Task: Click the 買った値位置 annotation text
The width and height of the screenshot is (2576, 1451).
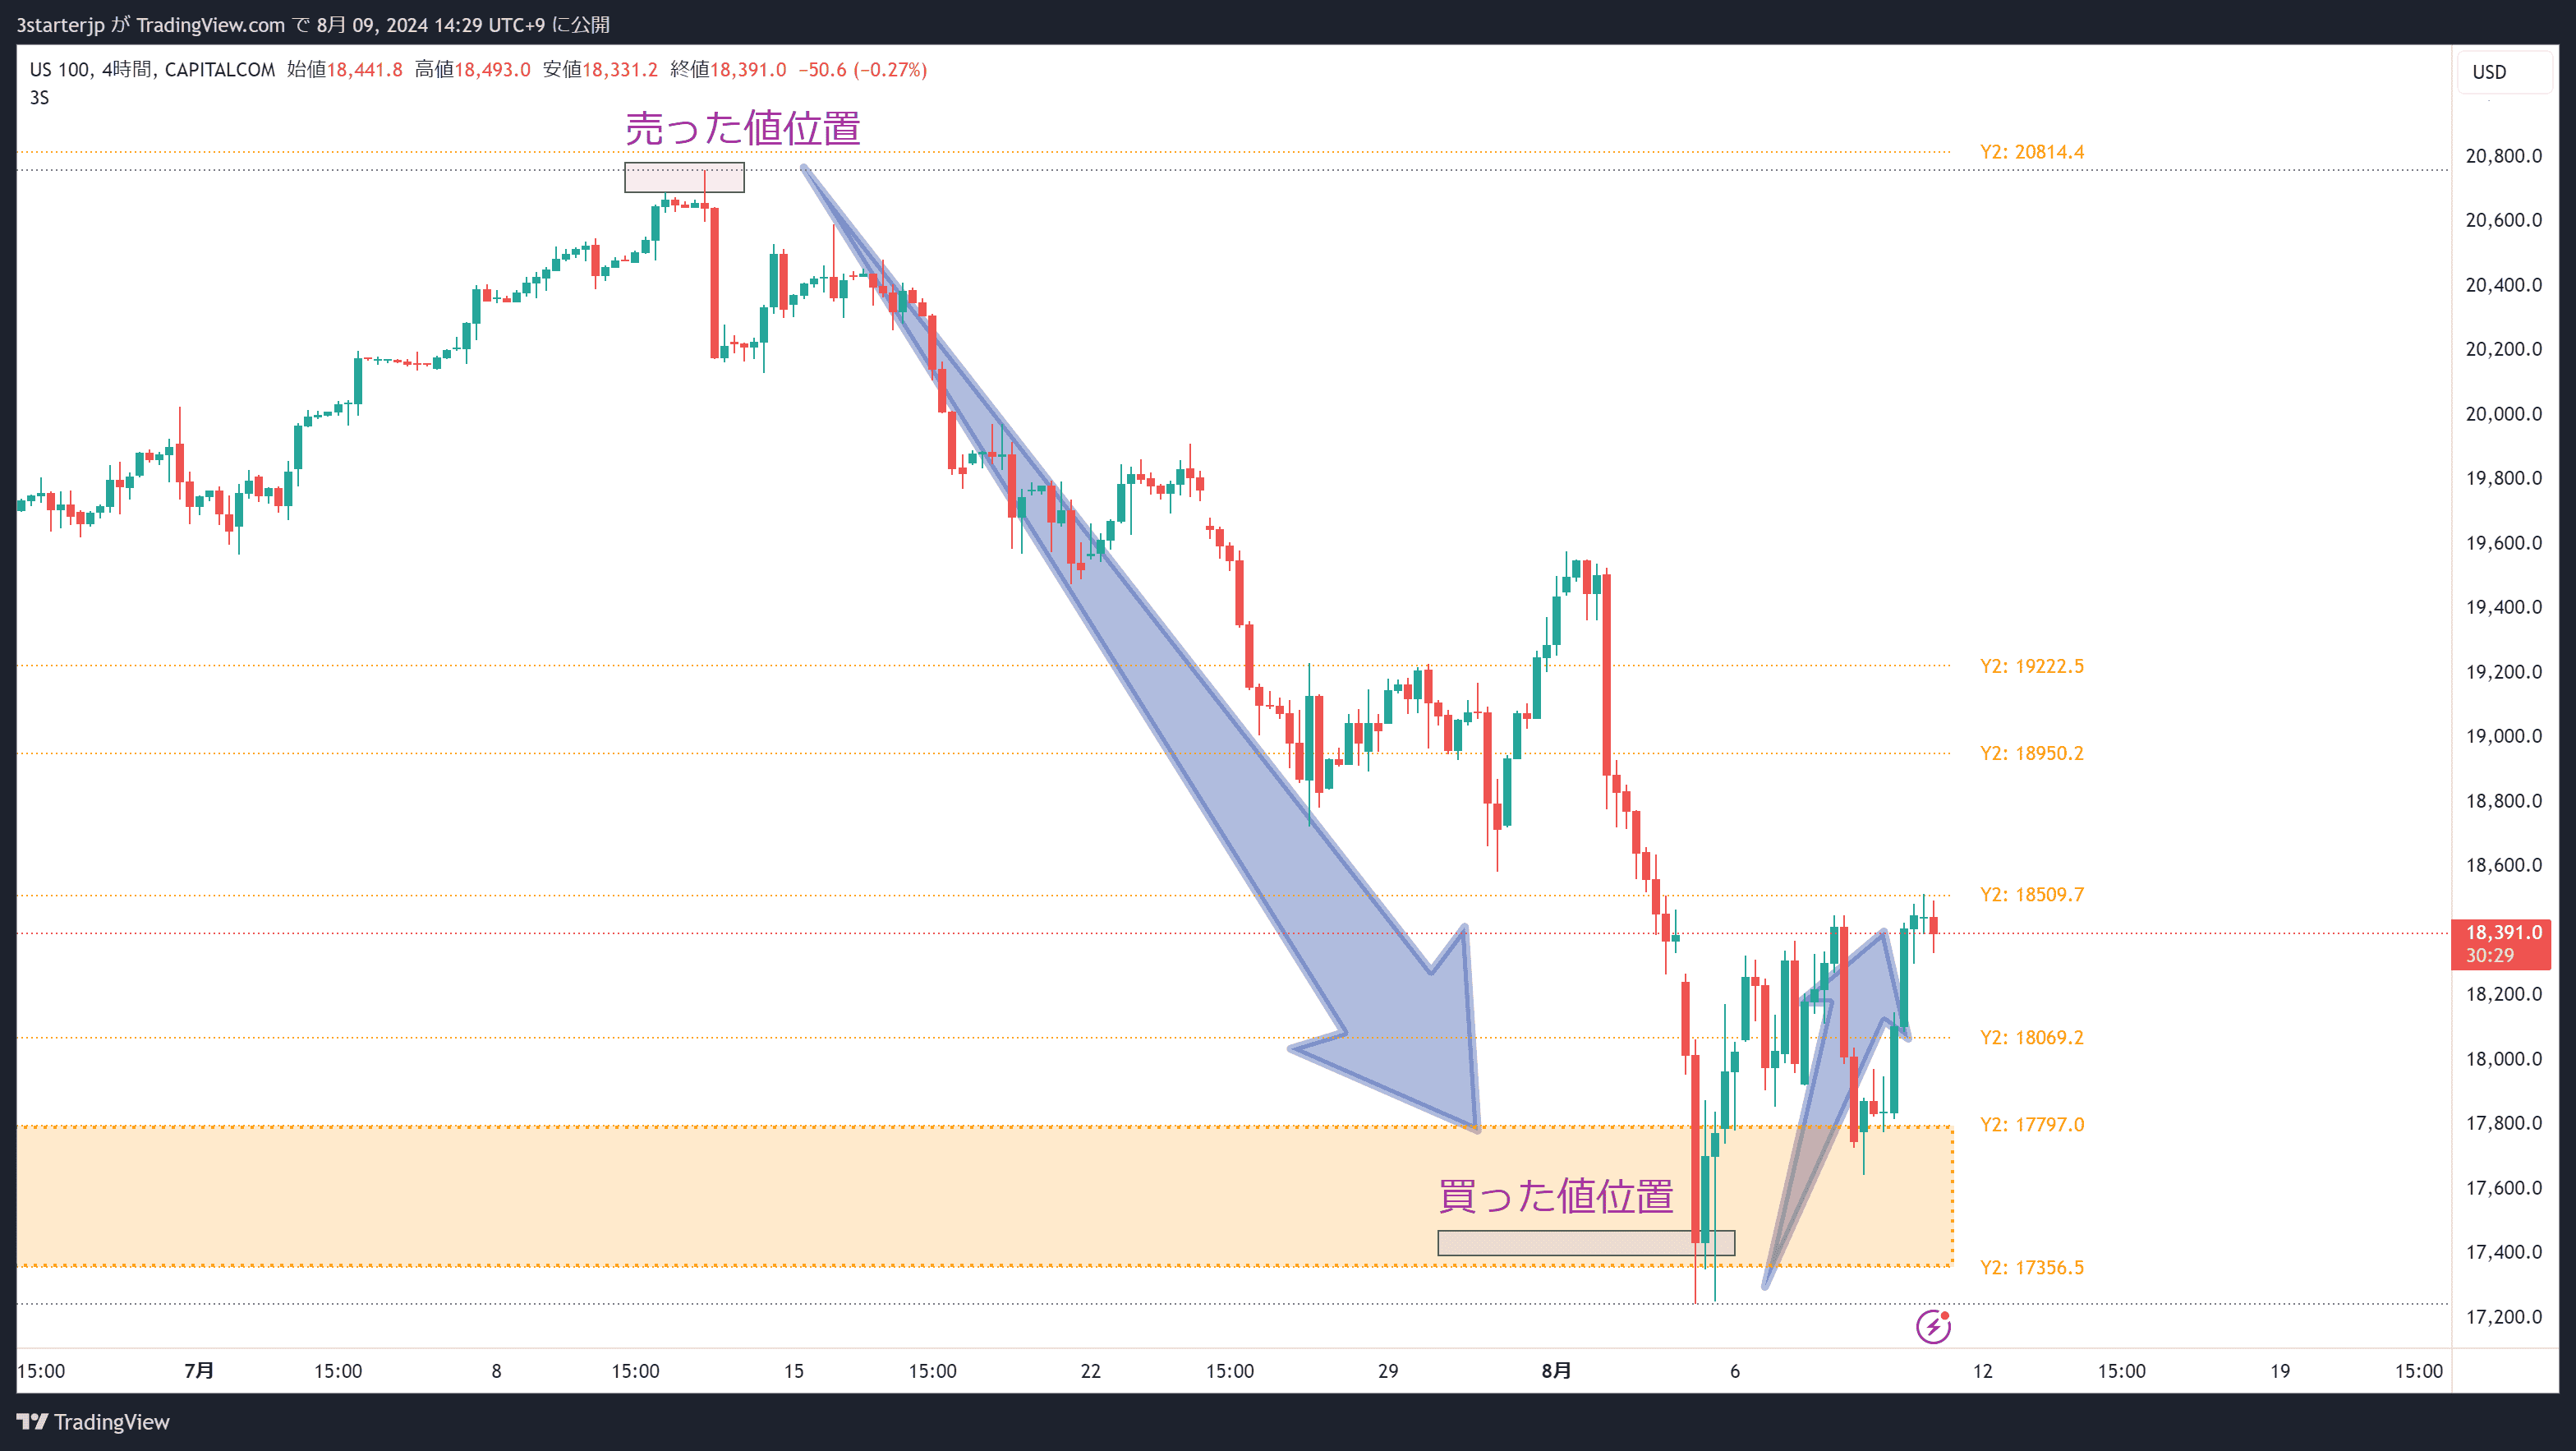Action: [x=1555, y=1196]
